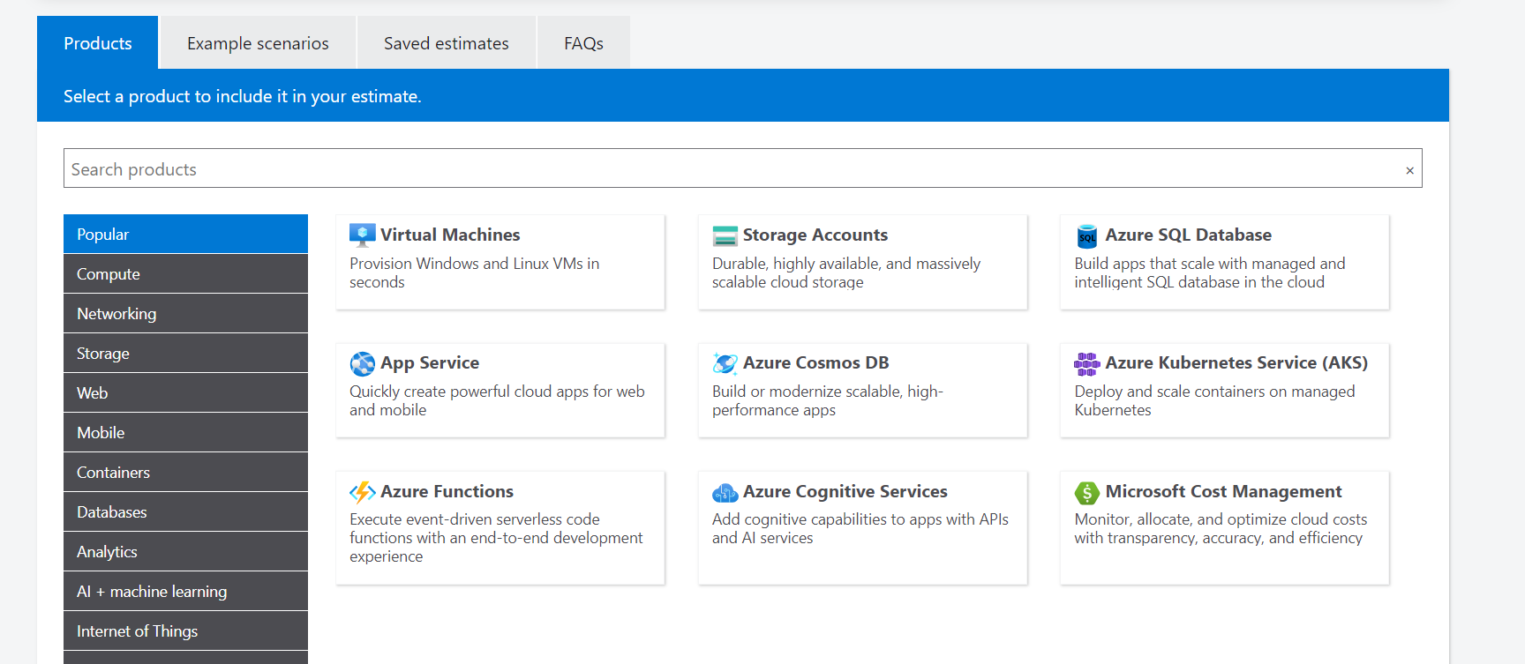The width and height of the screenshot is (1525, 664).
Task: Click 'Provision Windows and Linux VMs in seconds'
Action: pos(474,272)
